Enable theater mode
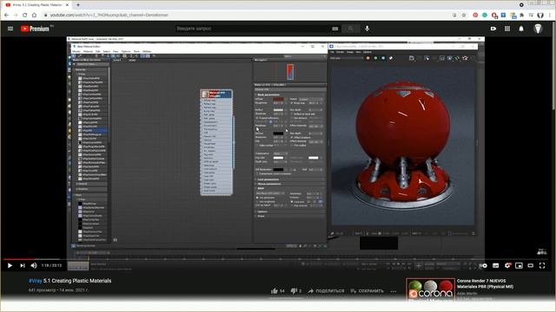The width and height of the screenshot is (556, 312). coord(531,265)
